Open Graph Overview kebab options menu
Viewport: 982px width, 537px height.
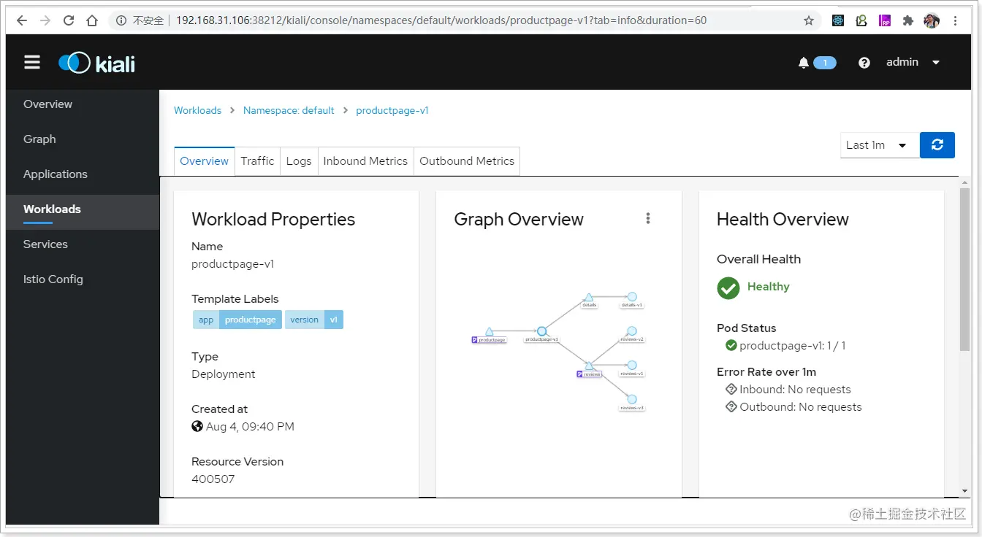[648, 218]
